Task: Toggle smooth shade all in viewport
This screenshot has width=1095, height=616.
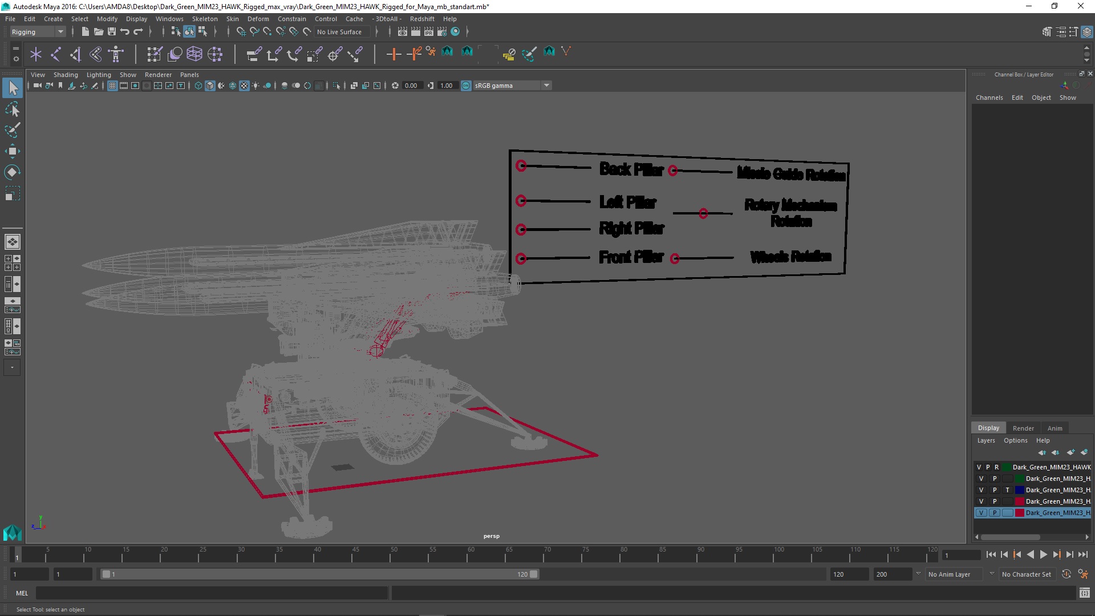Action: pos(210,86)
